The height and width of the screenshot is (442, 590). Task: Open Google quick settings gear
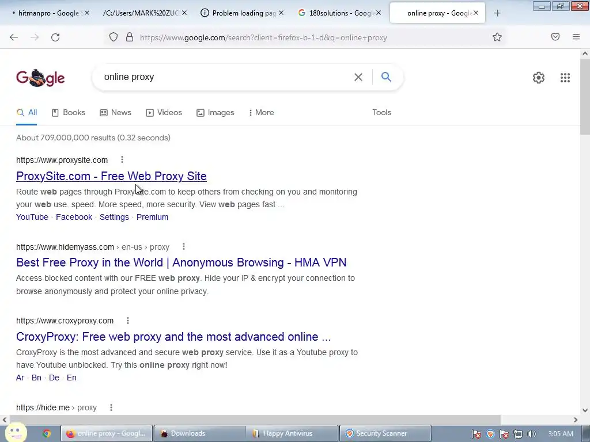[539, 78]
